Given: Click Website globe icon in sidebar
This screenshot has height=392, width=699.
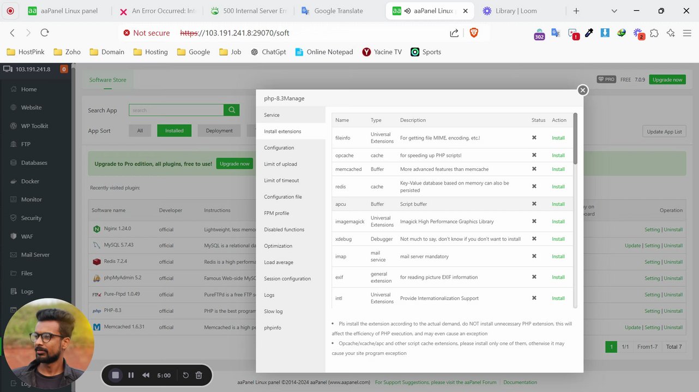Looking at the screenshot, I should (14, 108).
